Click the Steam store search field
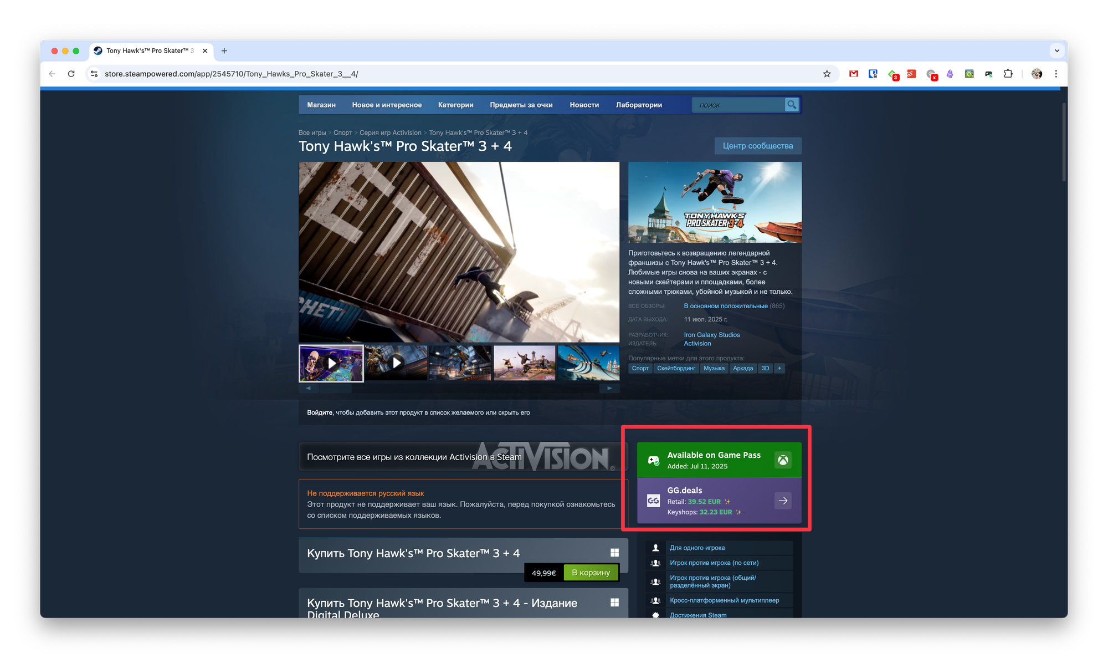This screenshot has height=658, width=1108. (738, 105)
